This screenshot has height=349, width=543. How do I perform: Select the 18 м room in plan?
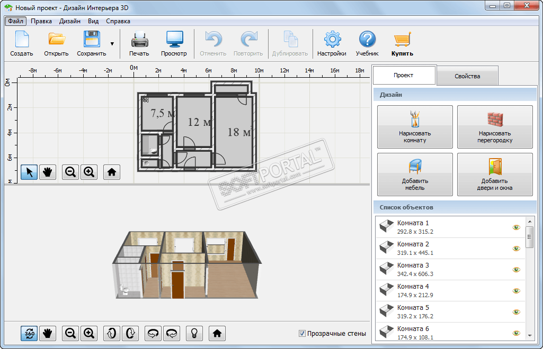234,132
